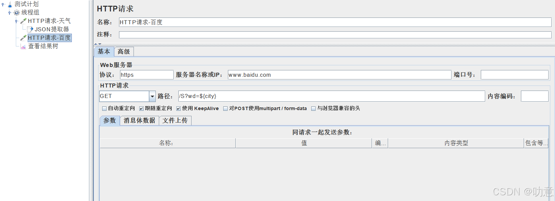Click the 内容类型 column header
The width and height of the screenshot is (555, 201).
click(456, 143)
